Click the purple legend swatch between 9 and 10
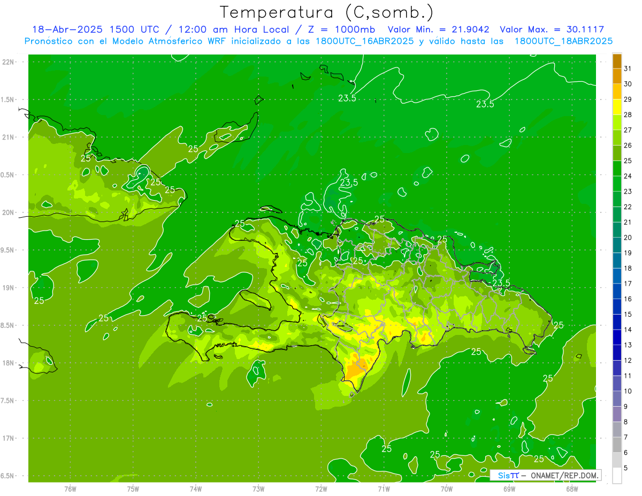Screen dimensions: 642x496 (617, 399)
